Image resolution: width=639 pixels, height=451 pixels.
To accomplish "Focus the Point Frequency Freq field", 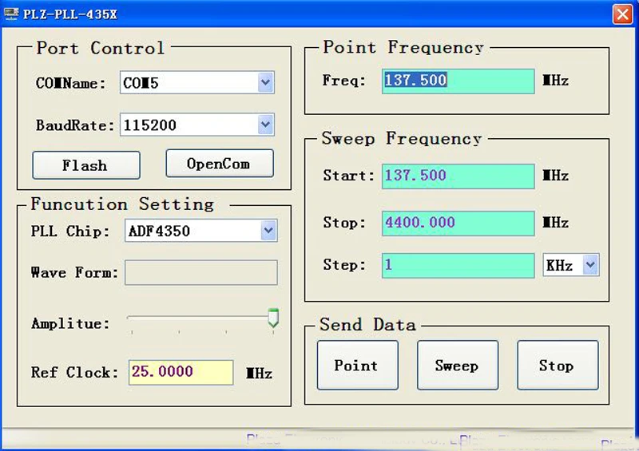I will (458, 81).
